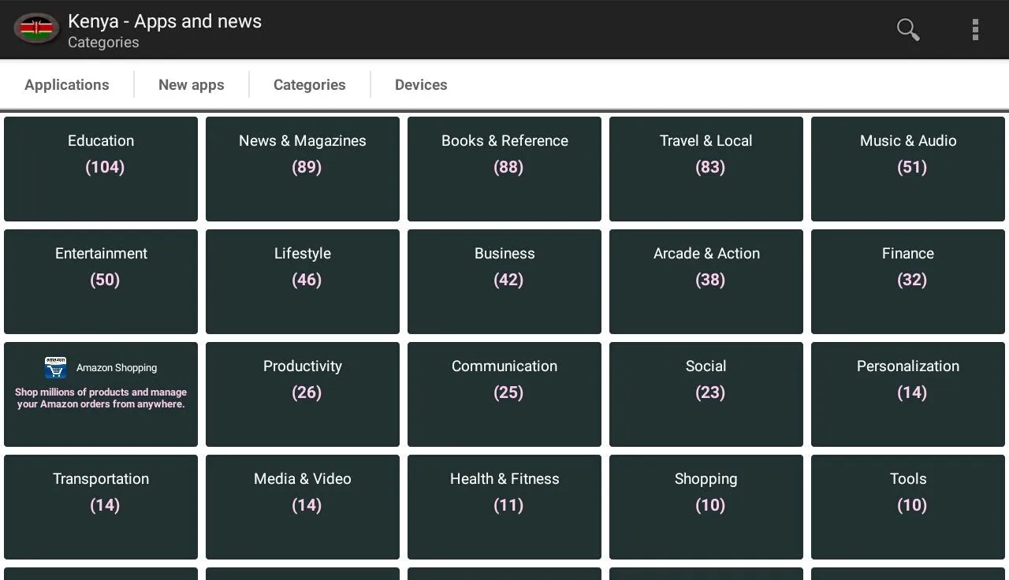Viewport: 1009px width, 580px height.
Task: Open the Social category tile
Action: point(706,394)
